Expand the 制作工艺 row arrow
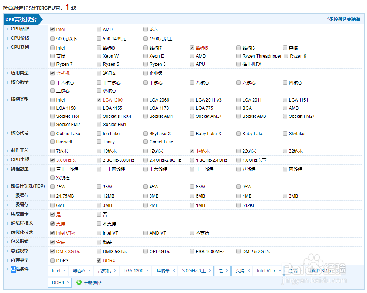 [7, 151]
